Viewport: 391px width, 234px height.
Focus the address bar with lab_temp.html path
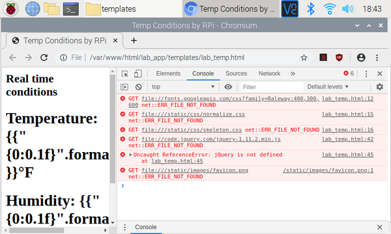(x=167, y=58)
